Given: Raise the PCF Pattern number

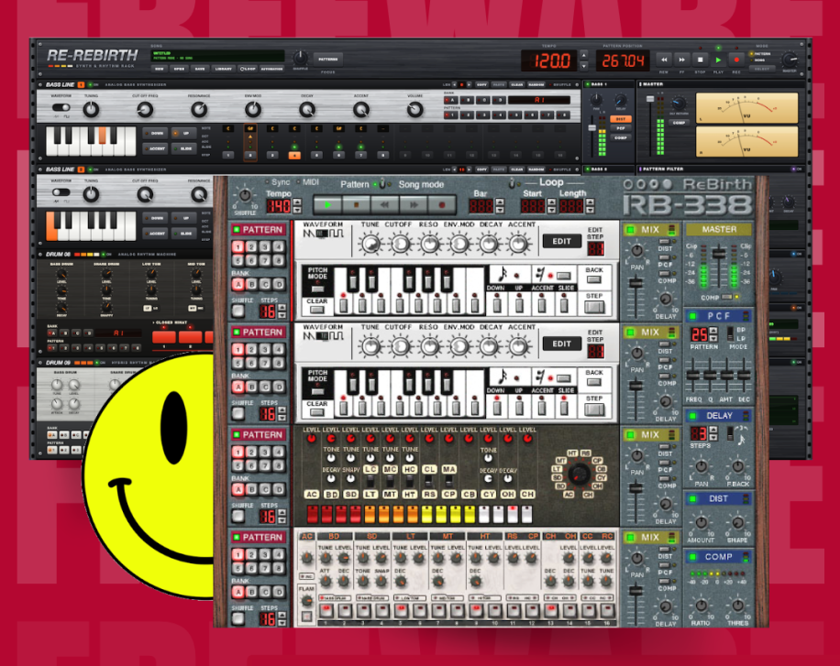Looking at the screenshot, I should (x=713, y=331).
